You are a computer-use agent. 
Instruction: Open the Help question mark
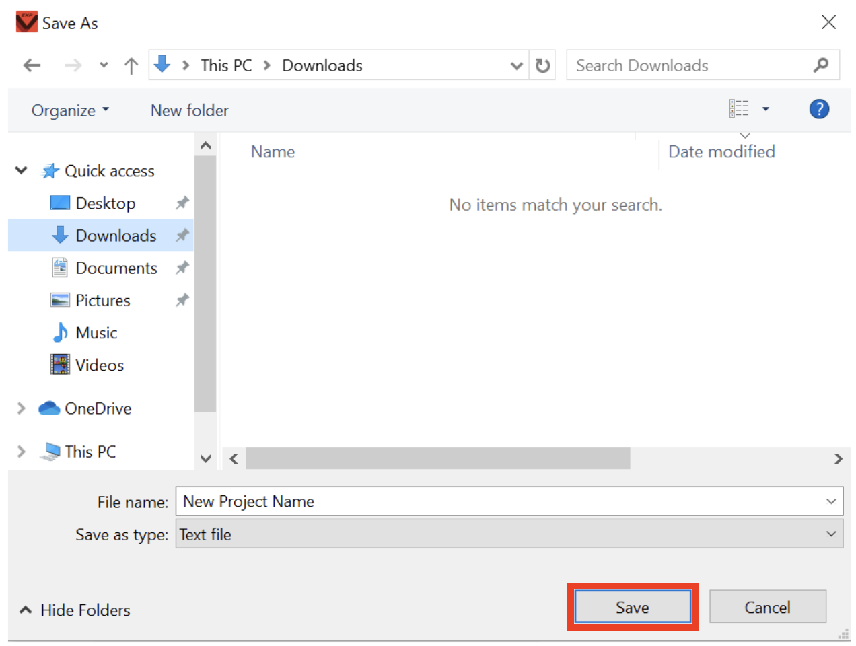point(819,108)
